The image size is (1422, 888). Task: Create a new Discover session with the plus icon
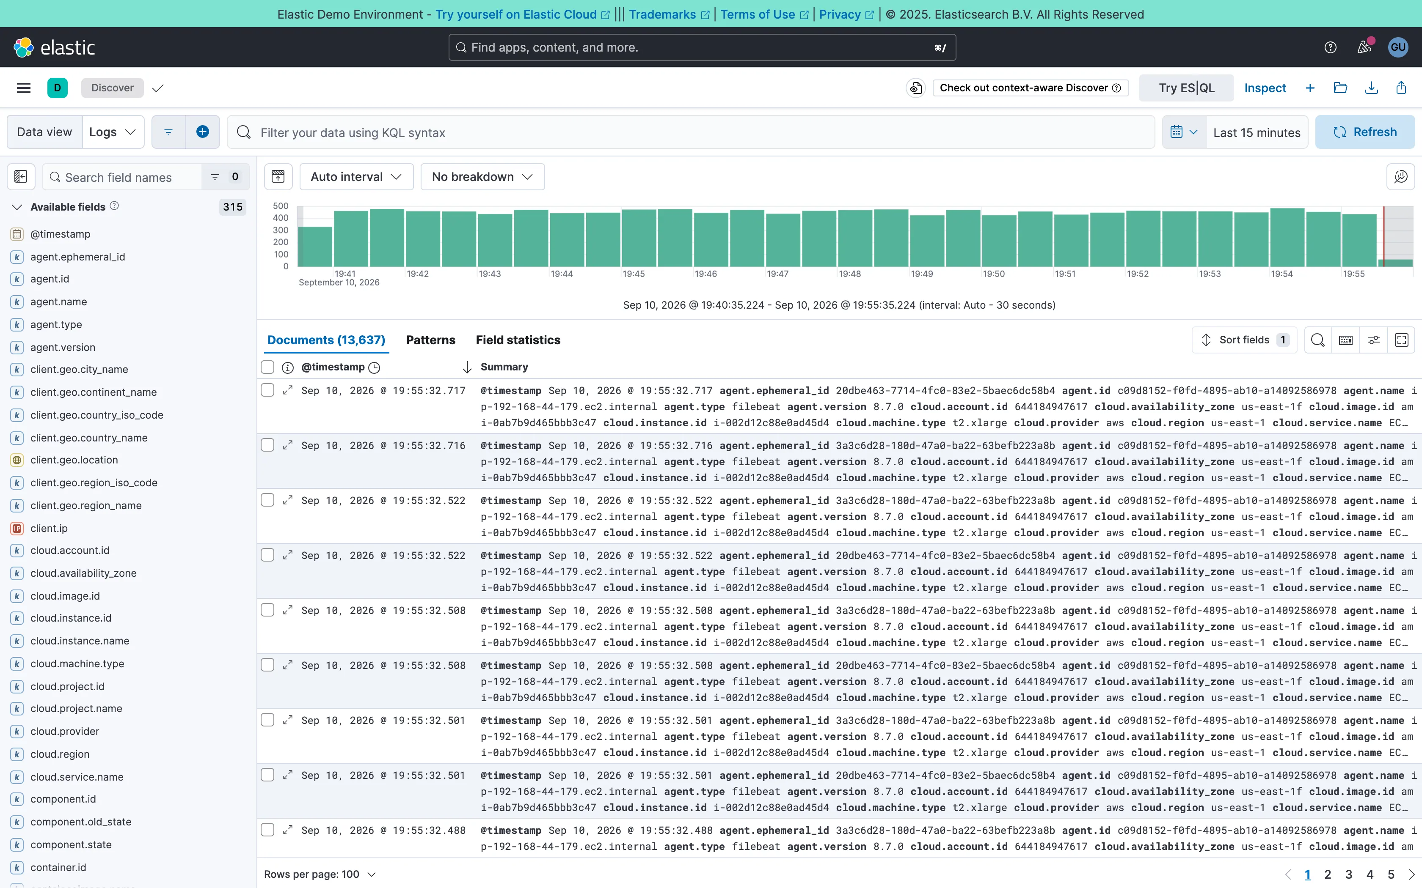pos(1310,88)
